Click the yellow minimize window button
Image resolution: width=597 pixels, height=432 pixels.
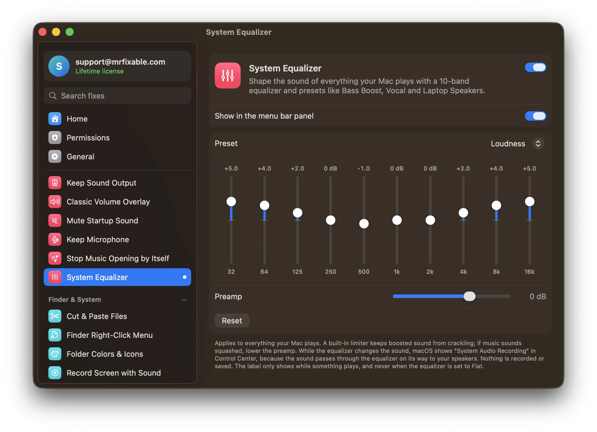click(x=56, y=32)
